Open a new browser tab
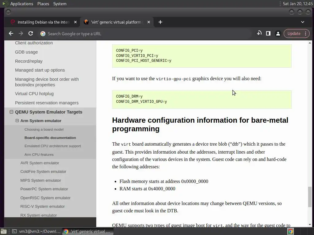The width and height of the screenshot is (314, 235). 160,22
